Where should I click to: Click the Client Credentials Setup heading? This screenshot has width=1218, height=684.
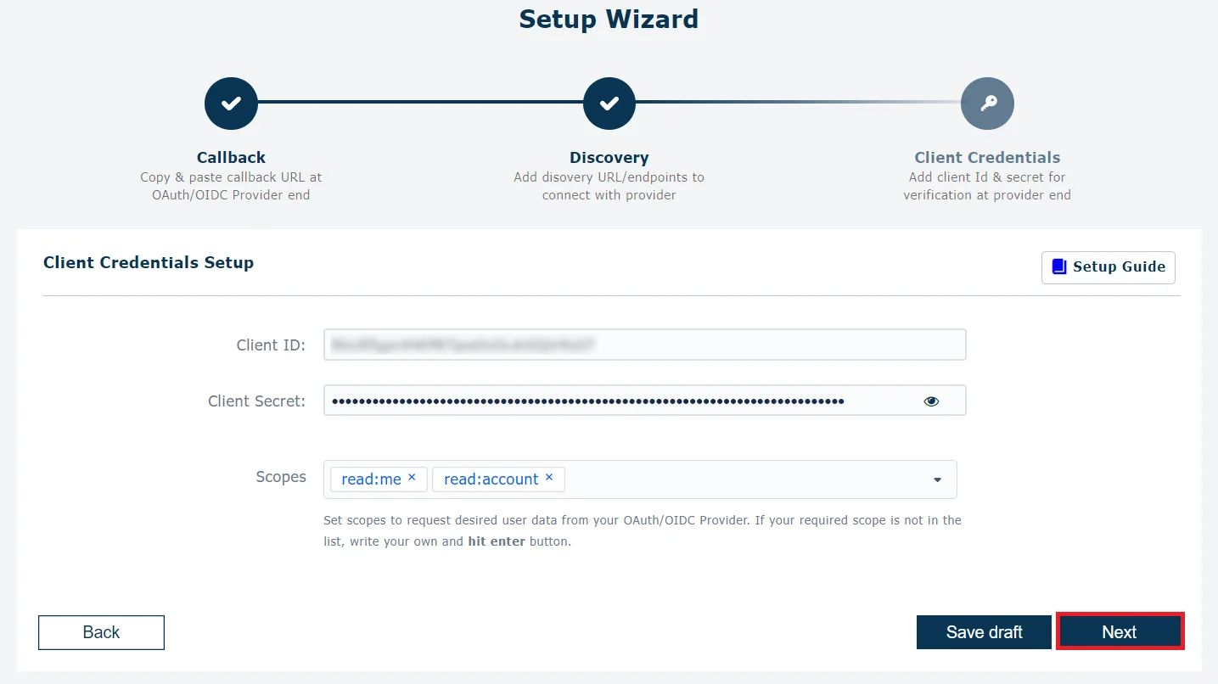[149, 262]
